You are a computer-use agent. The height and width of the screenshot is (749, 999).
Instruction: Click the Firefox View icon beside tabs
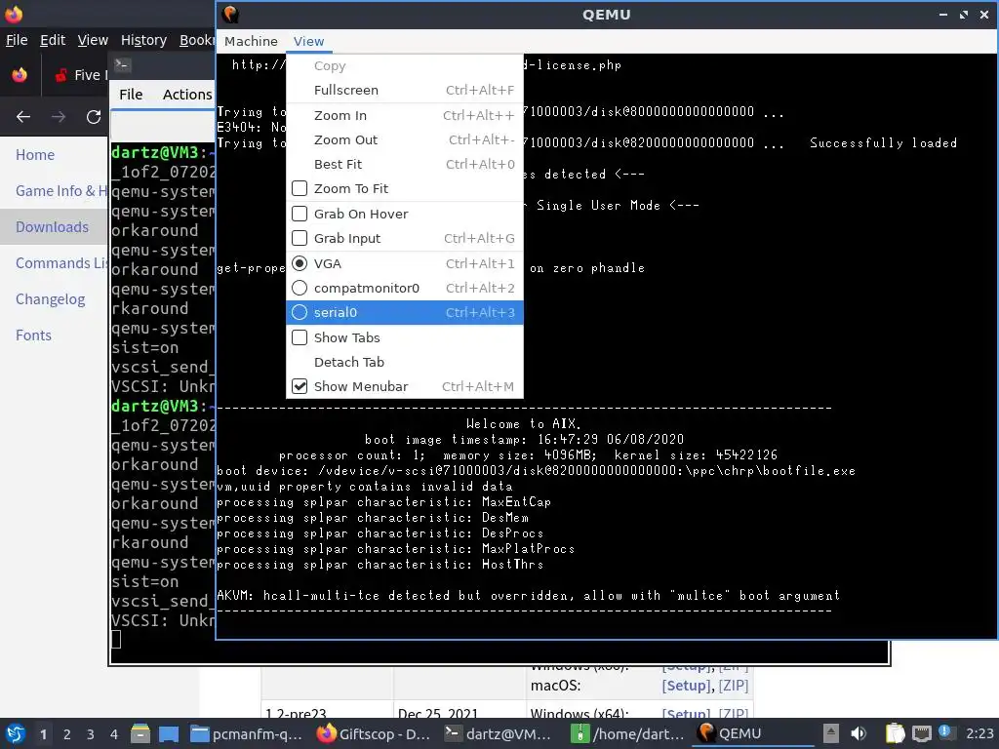click(x=20, y=75)
